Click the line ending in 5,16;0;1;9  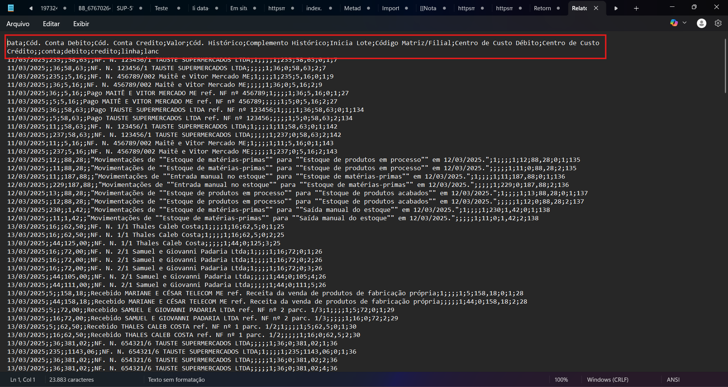(170, 76)
